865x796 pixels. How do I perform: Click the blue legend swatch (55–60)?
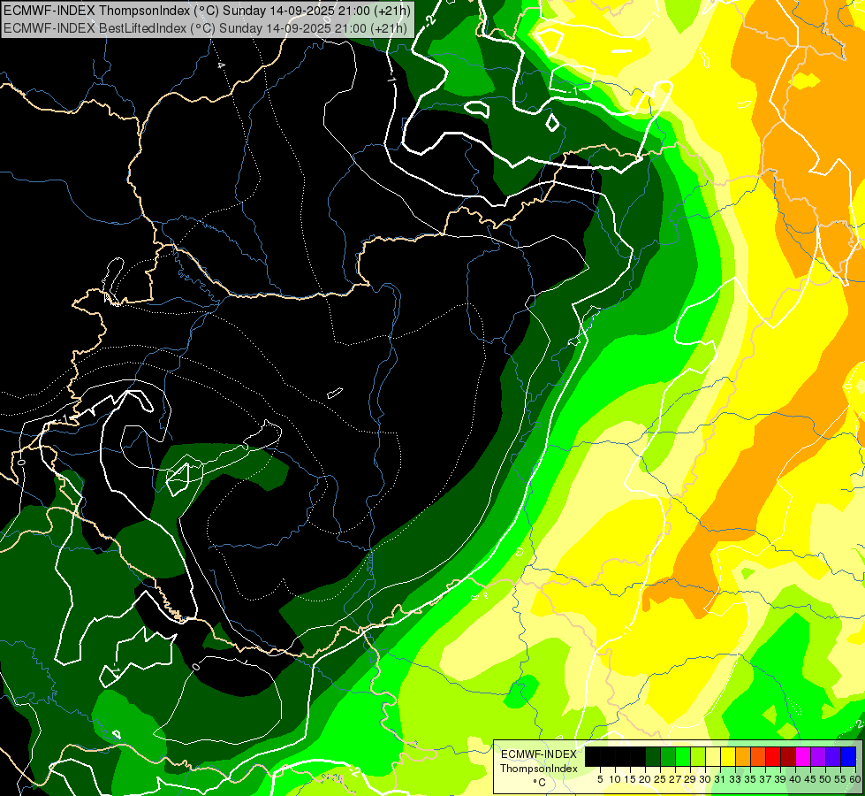pos(848,756)
